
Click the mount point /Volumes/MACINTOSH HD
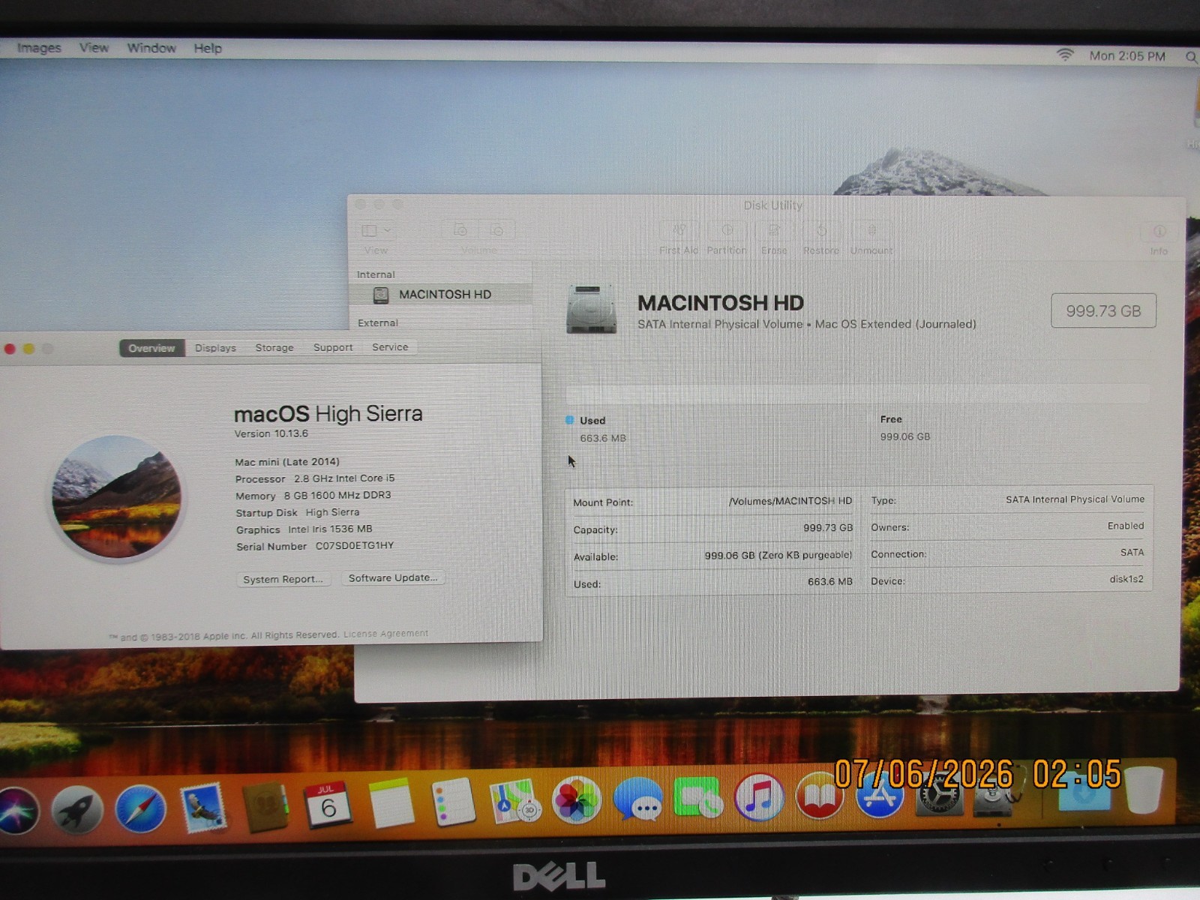click(x=790, y=501)
